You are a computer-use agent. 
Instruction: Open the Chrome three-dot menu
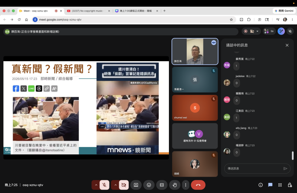292,20
